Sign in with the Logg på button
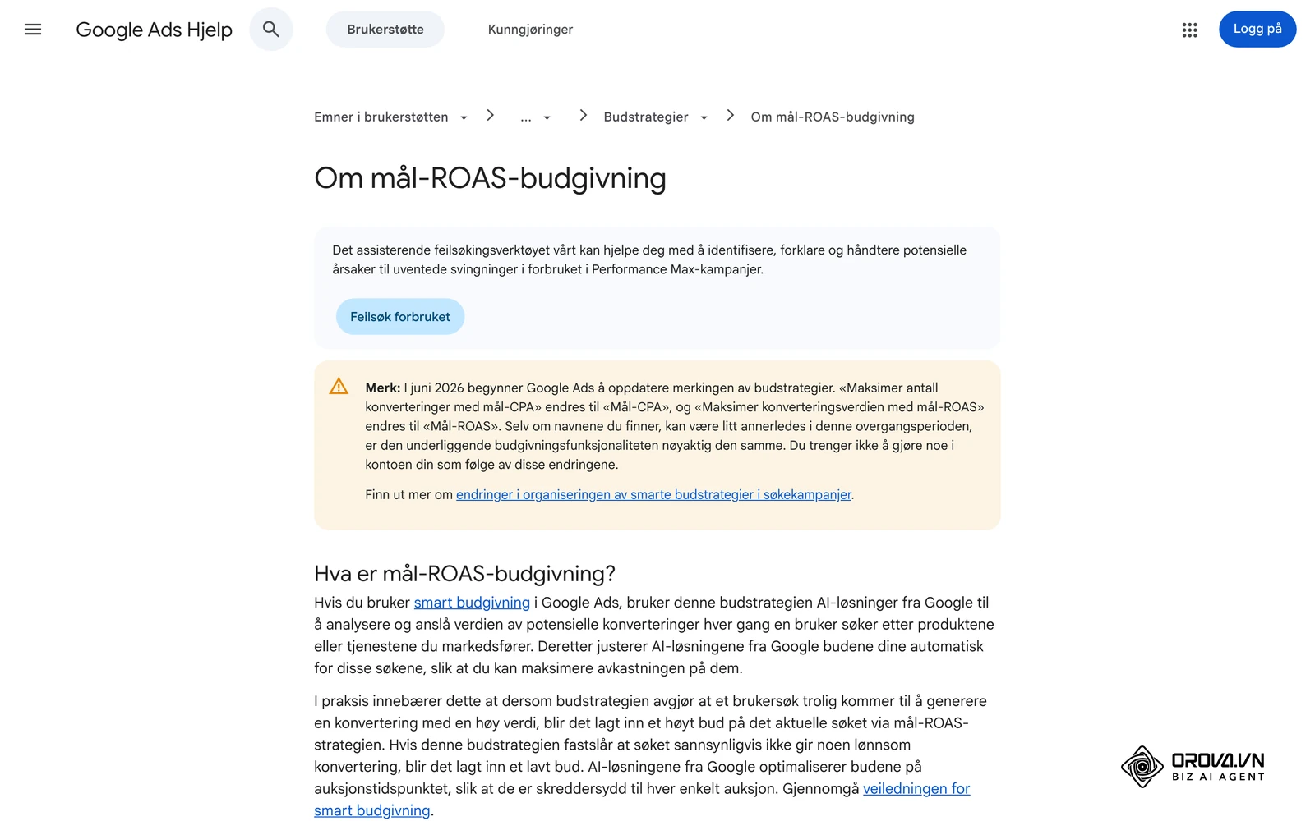 click(x=1257, y=29)
